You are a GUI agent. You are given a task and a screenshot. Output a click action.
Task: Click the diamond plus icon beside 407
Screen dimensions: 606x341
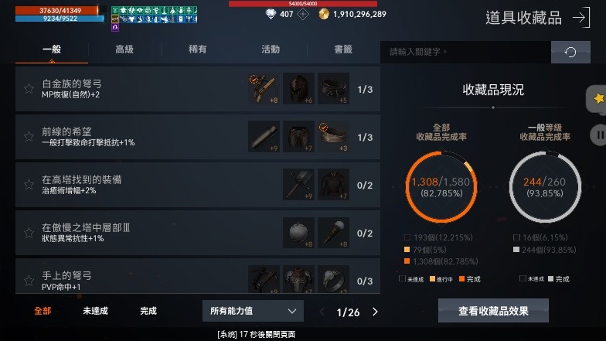click(x=303, y=14)
